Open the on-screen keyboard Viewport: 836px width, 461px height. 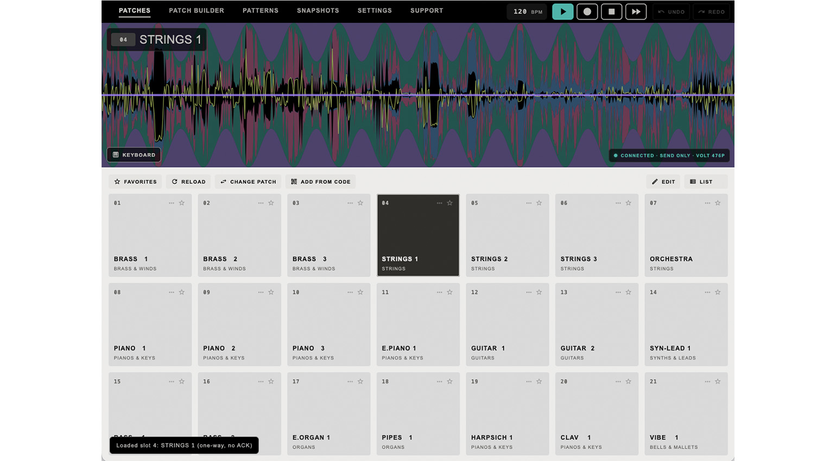point(134,155)
